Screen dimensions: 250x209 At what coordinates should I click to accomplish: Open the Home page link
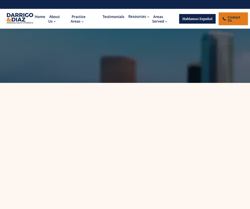click(40, 17)
